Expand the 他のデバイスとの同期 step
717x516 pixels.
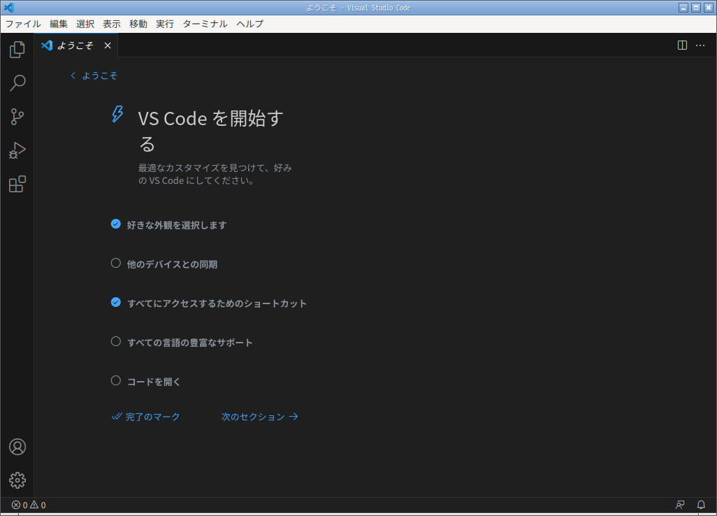pos(173,264)
